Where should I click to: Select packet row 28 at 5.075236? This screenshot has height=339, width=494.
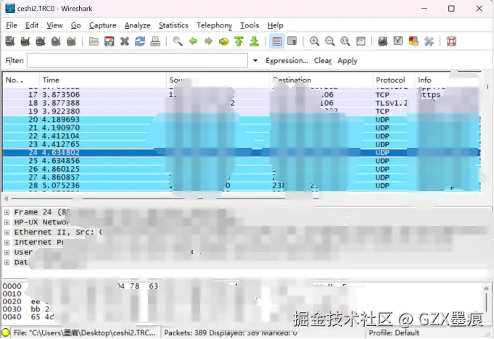242,185
